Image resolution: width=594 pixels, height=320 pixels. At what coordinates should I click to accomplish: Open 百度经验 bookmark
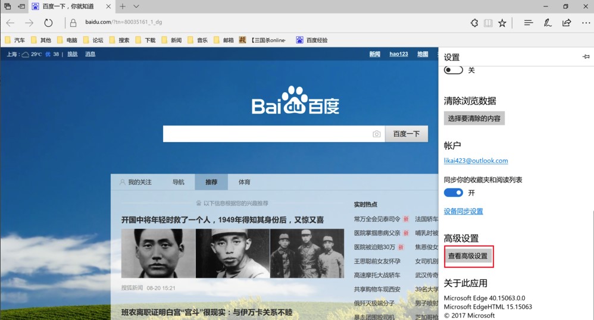[x=312, y=40]
